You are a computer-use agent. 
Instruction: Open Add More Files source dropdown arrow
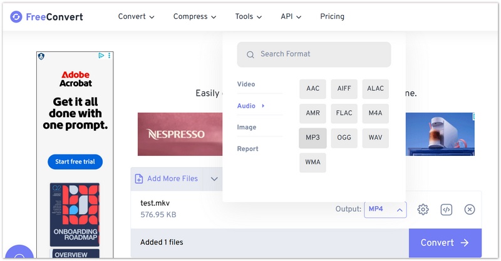pyautogui.click(x=214, y=179)
